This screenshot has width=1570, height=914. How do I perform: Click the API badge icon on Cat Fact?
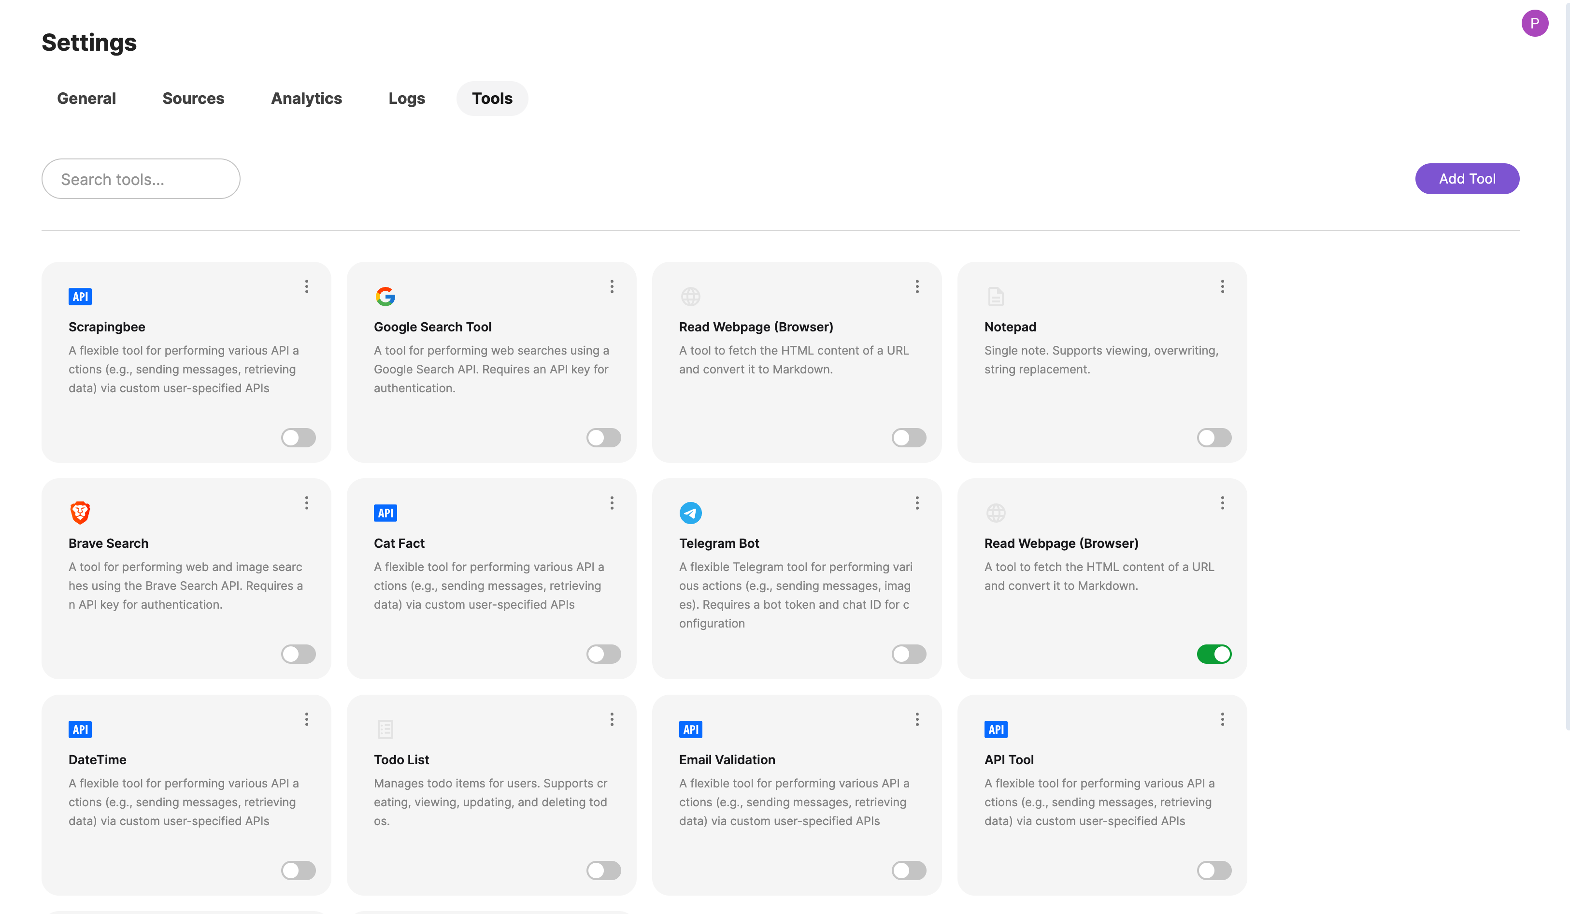pyautogui.click(x=385, y=513)
